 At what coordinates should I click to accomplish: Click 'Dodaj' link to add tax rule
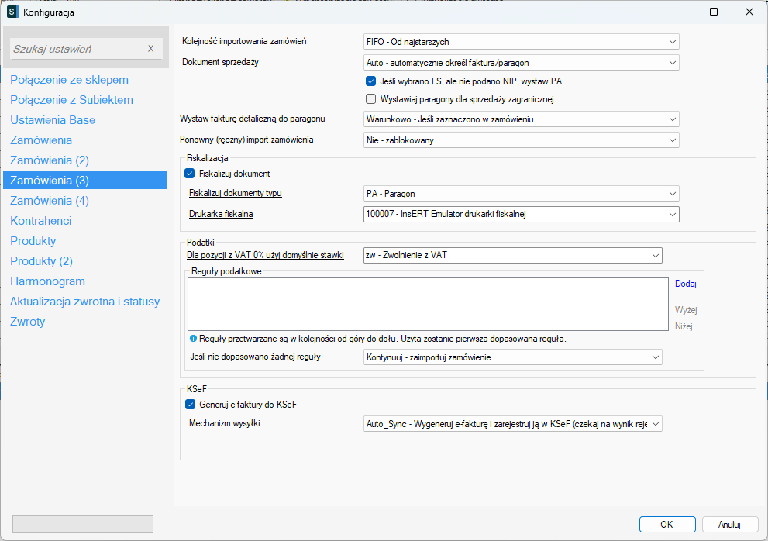point(685,284)
